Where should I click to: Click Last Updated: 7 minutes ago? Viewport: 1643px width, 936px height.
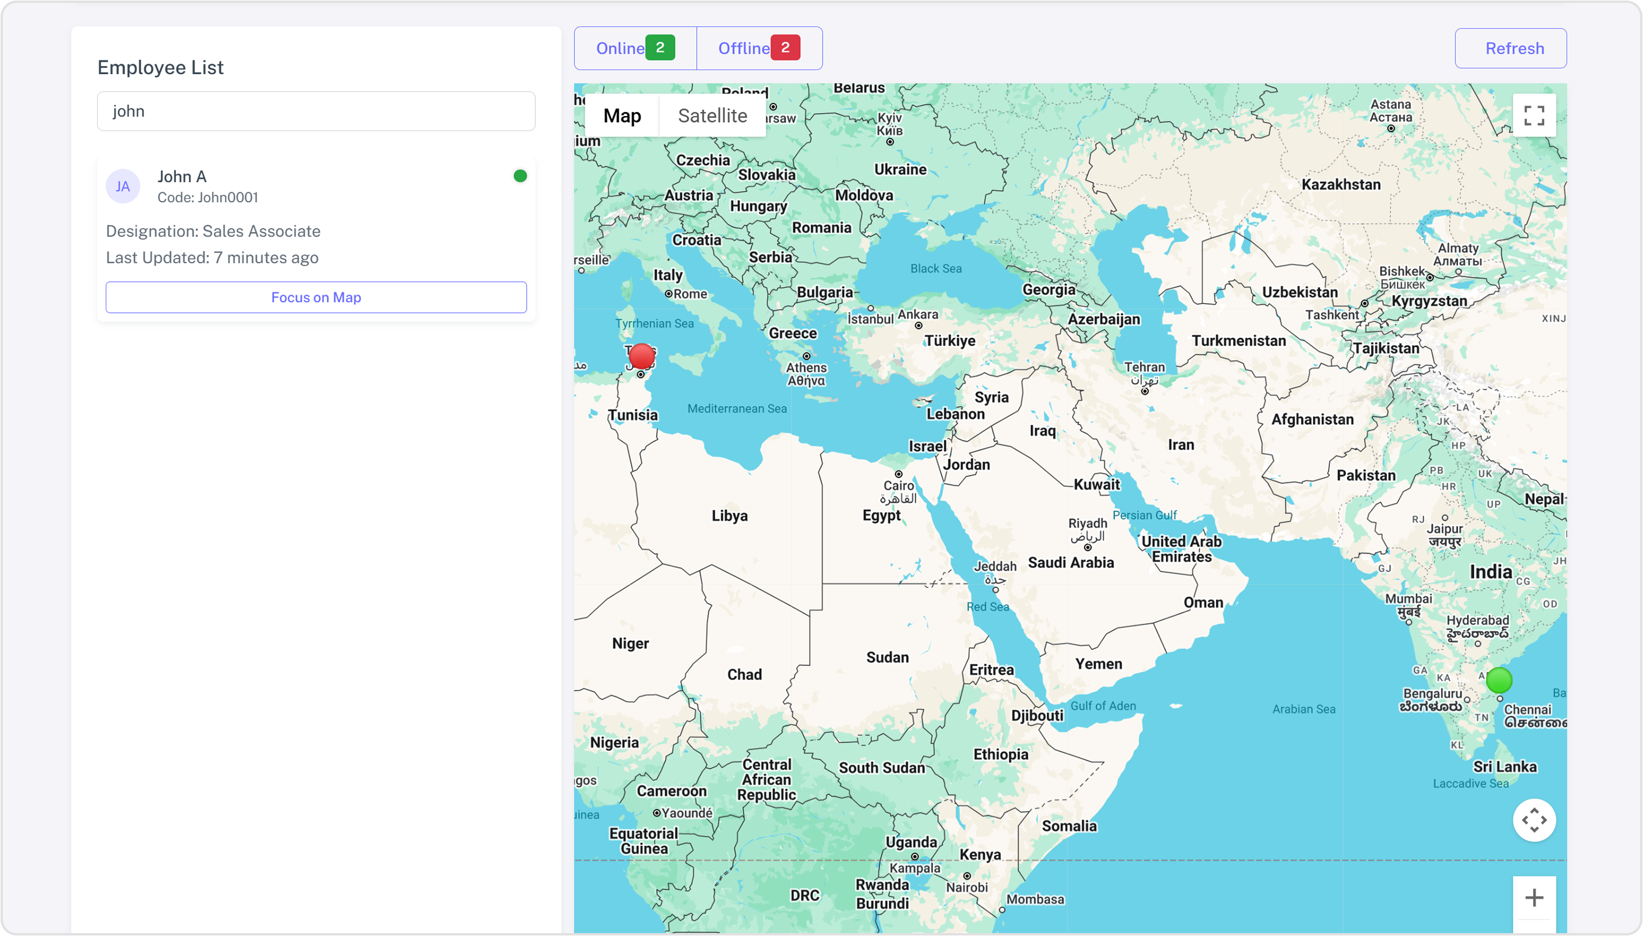[212, 257]
